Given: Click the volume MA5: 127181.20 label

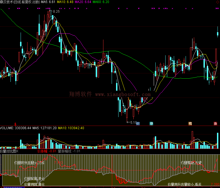Looking at the screenshot, I should tap(45, 128).
